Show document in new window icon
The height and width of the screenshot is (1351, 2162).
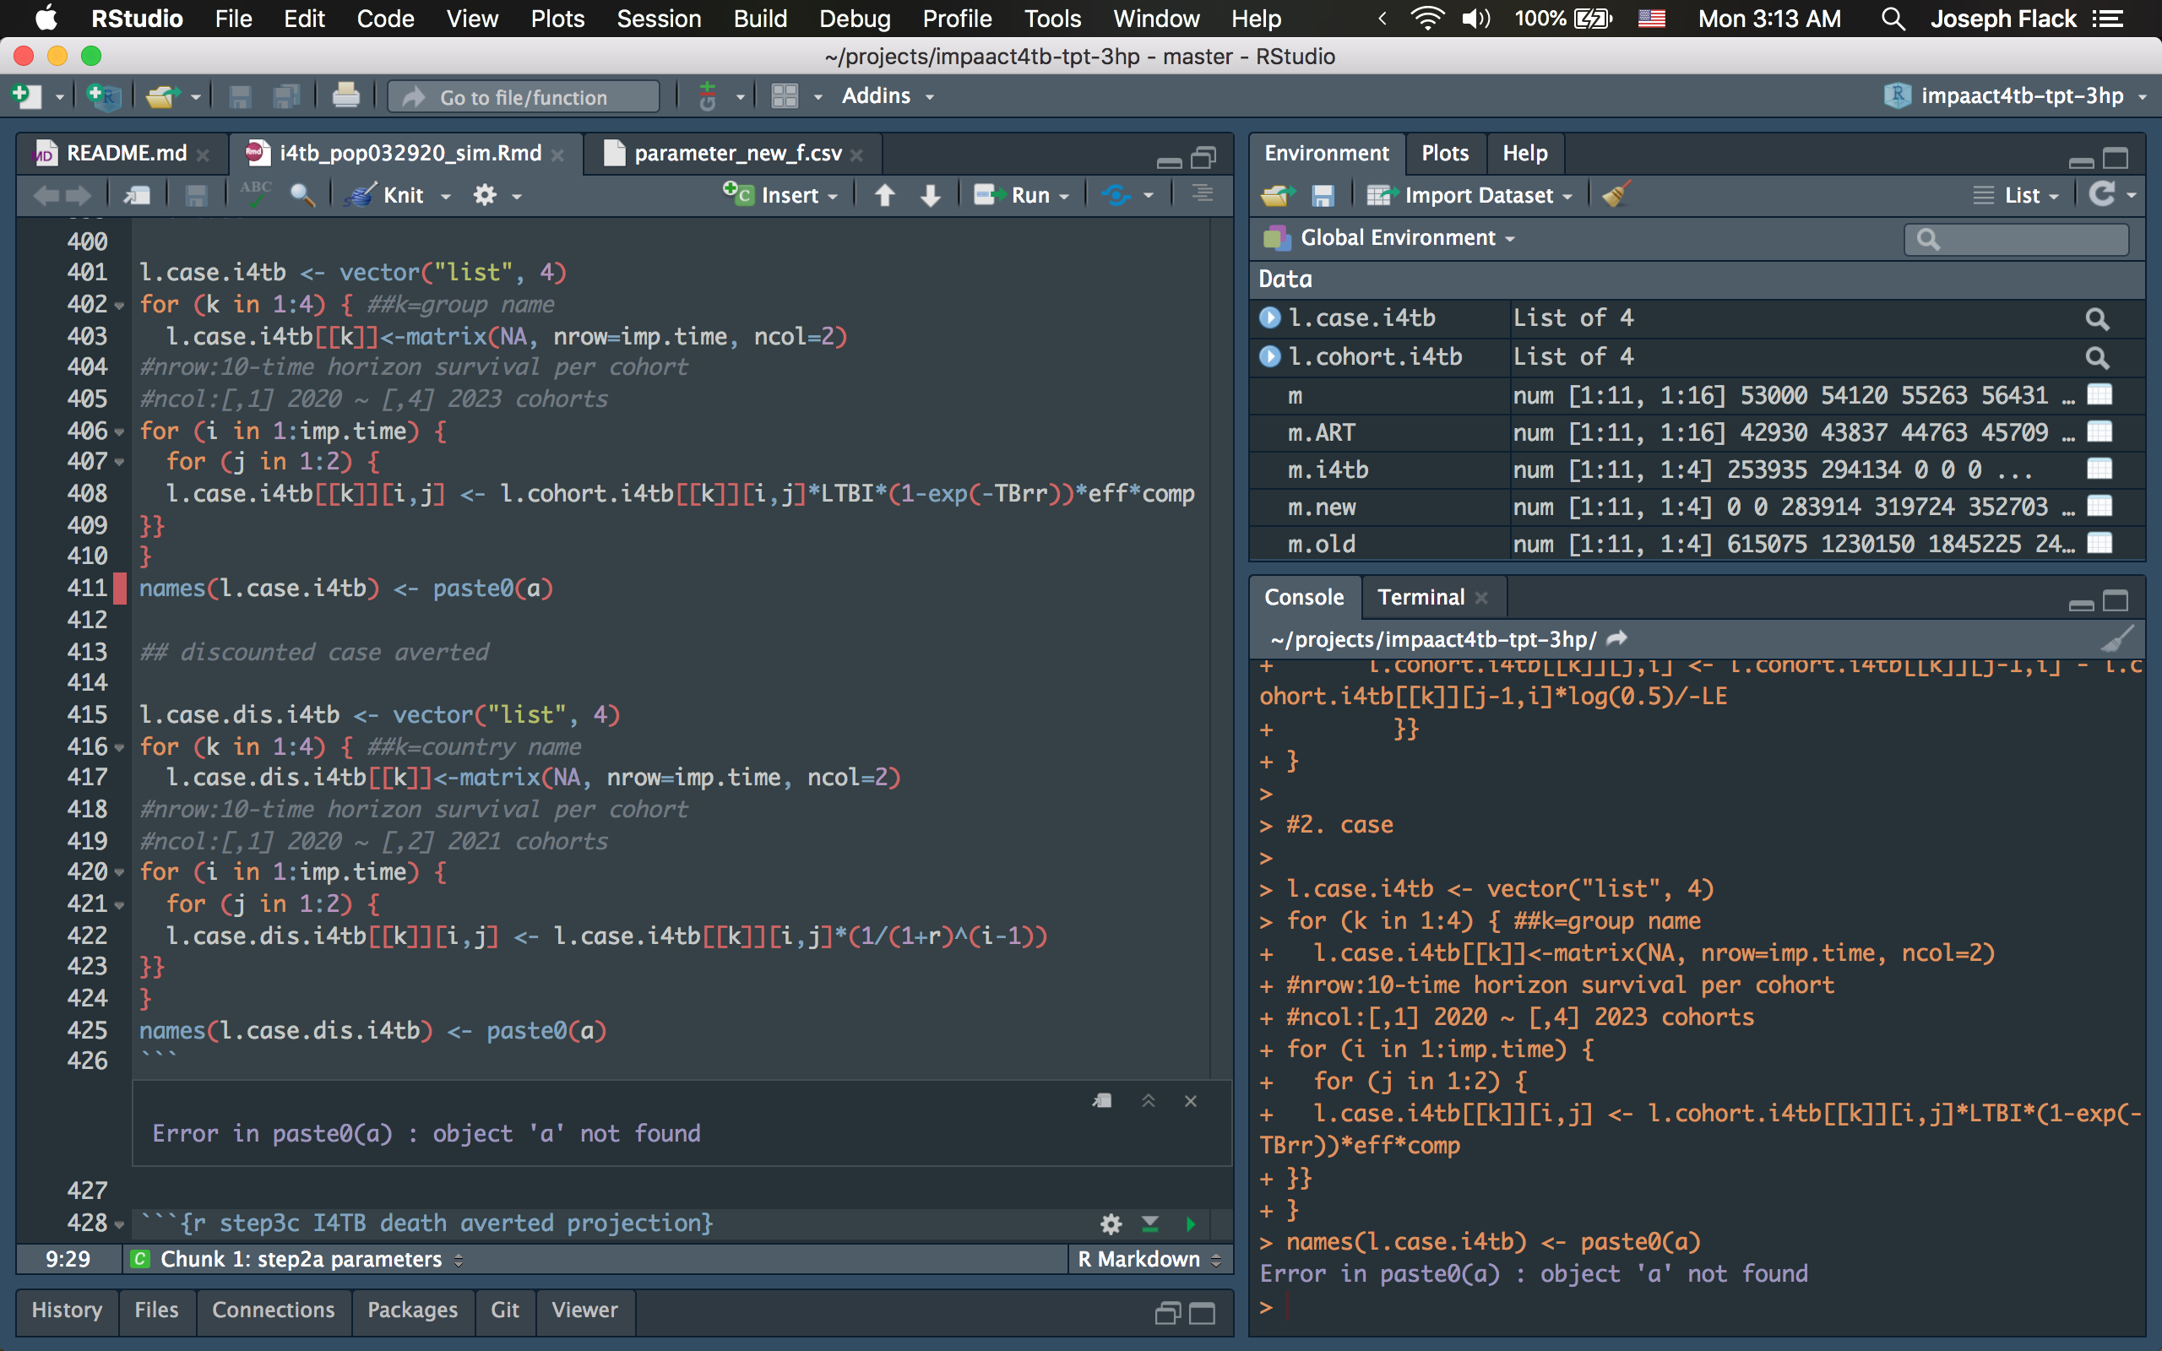tap(137, 195)
